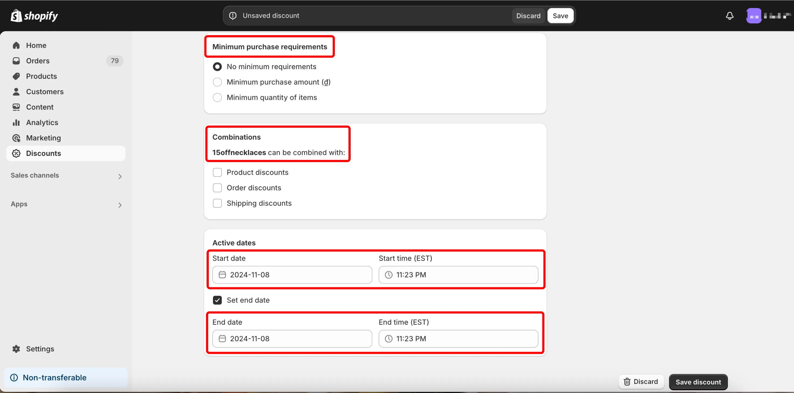Click the End date input field
The image size is (794, 393).
292,339
